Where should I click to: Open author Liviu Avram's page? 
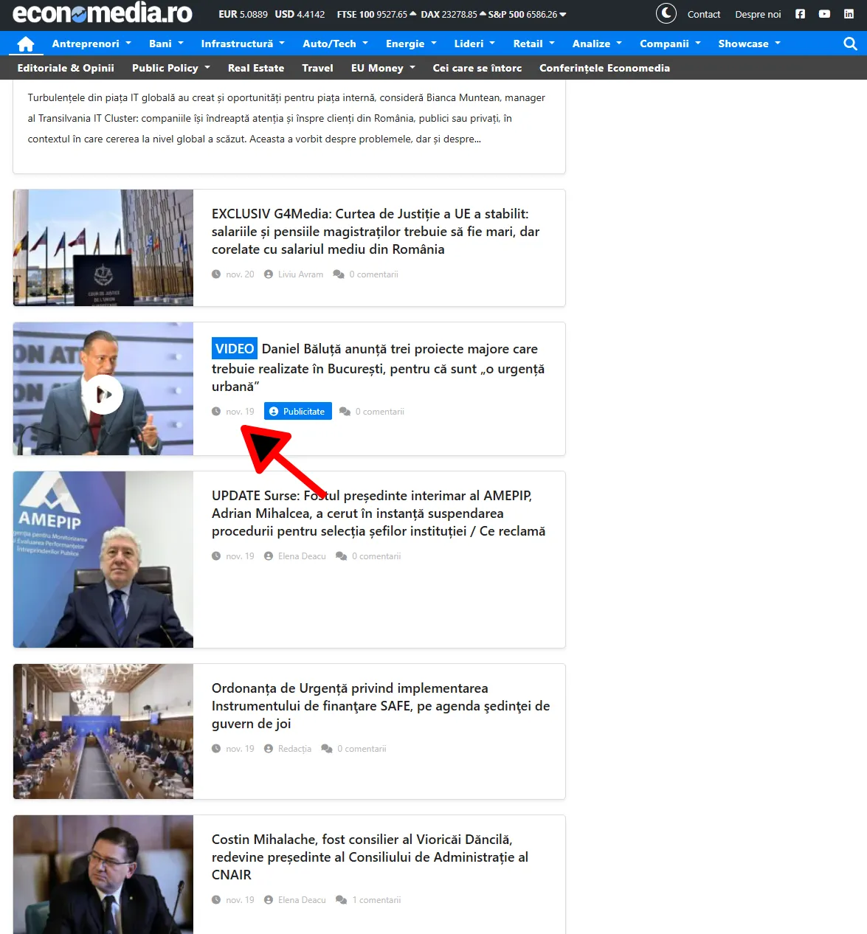(300, 274)
